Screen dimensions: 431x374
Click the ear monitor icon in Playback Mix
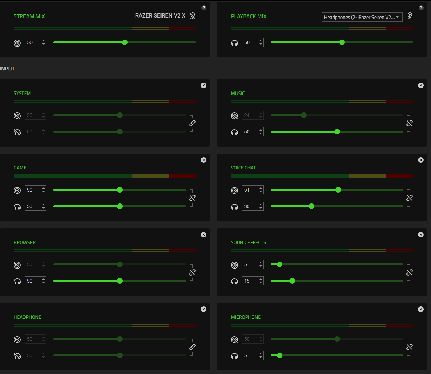[x=410, y=16]
